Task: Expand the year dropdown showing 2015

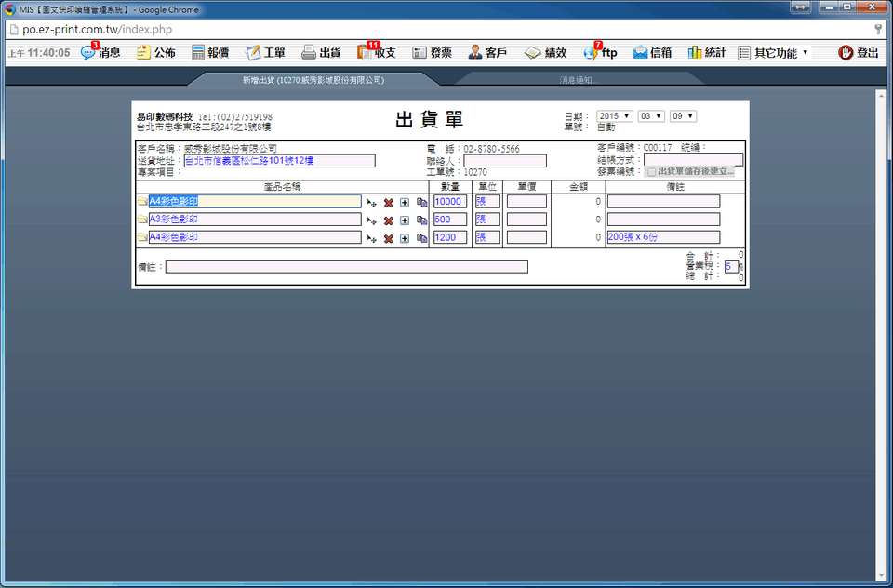Action: tap(614, 116)
